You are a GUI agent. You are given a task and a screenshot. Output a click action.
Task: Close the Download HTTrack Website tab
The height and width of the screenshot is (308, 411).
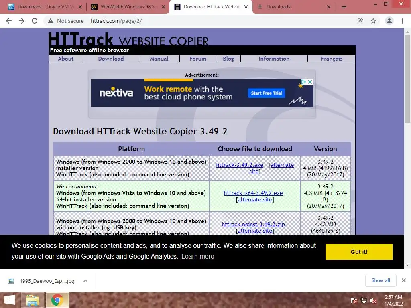246,7
